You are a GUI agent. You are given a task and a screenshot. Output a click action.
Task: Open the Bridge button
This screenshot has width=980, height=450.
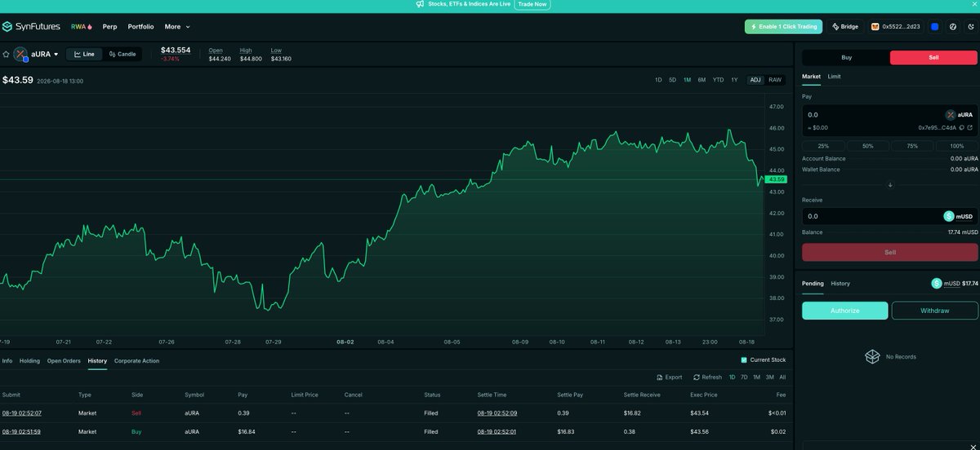[845, 27]
